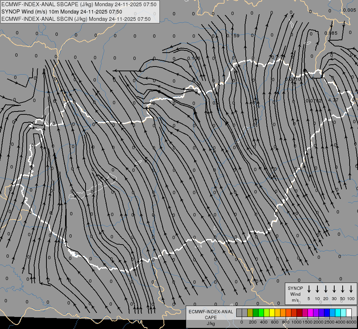
Task: Pick the dark green CAPE legend swatch
Action: (x=256, y=313)
